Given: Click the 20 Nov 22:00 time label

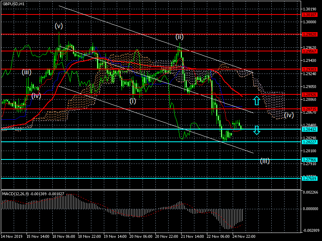Looking at the screenshot, I should [x=167, y=237].
